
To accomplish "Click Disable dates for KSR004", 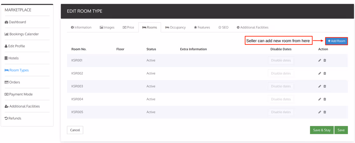I will tap(281, 99).
